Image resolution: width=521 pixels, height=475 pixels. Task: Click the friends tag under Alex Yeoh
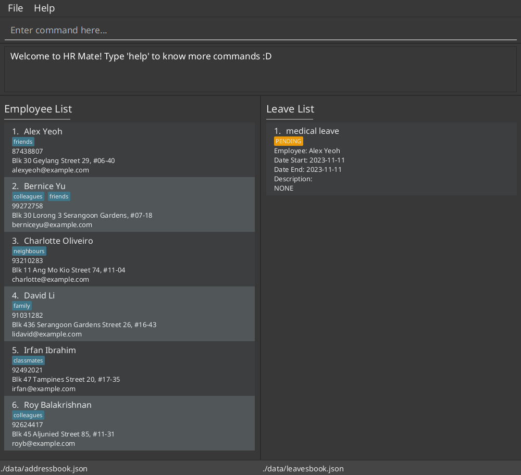tap(23, 142)
